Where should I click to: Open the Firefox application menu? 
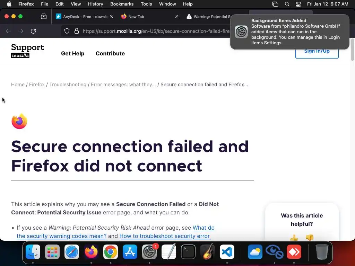click(x=26, y=4)
